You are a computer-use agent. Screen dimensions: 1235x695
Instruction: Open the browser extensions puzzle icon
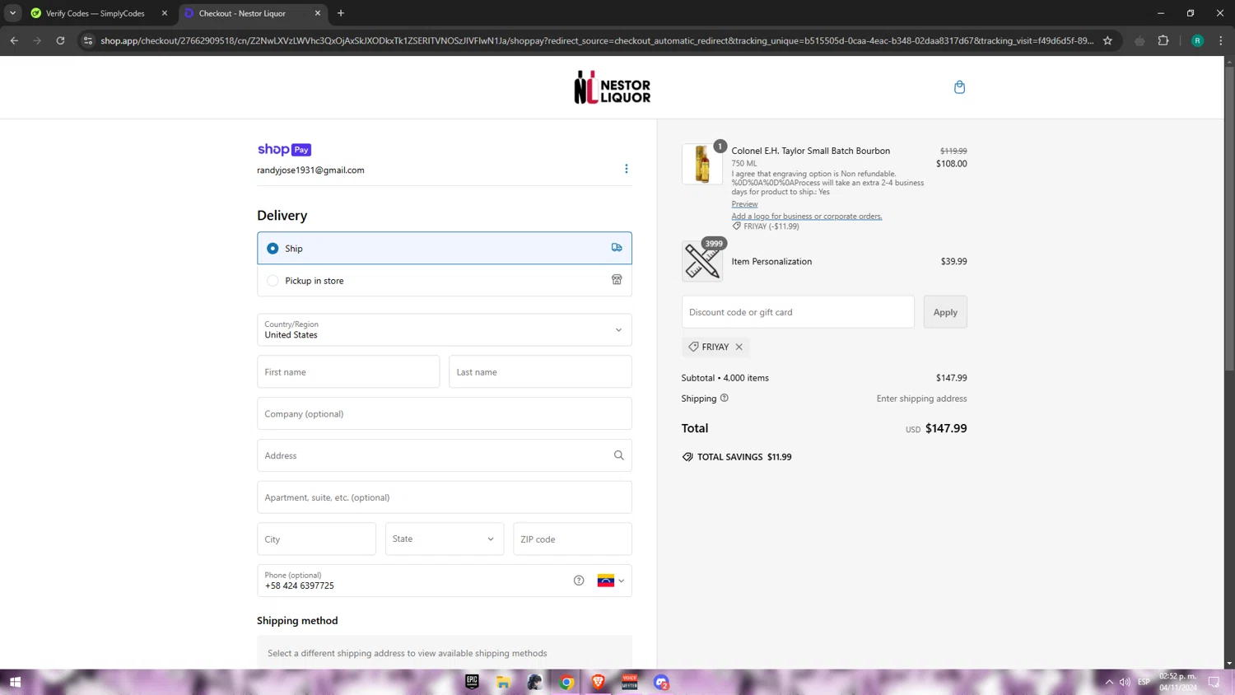[1163, 40]
